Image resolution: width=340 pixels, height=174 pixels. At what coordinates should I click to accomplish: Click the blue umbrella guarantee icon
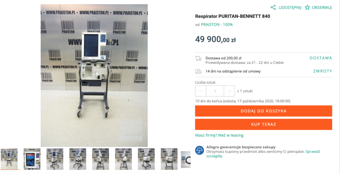(x=199, y=150)
